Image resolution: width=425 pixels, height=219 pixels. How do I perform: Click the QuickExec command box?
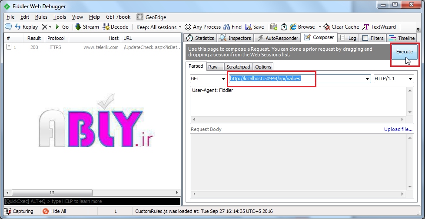click(x=92, y=201)
